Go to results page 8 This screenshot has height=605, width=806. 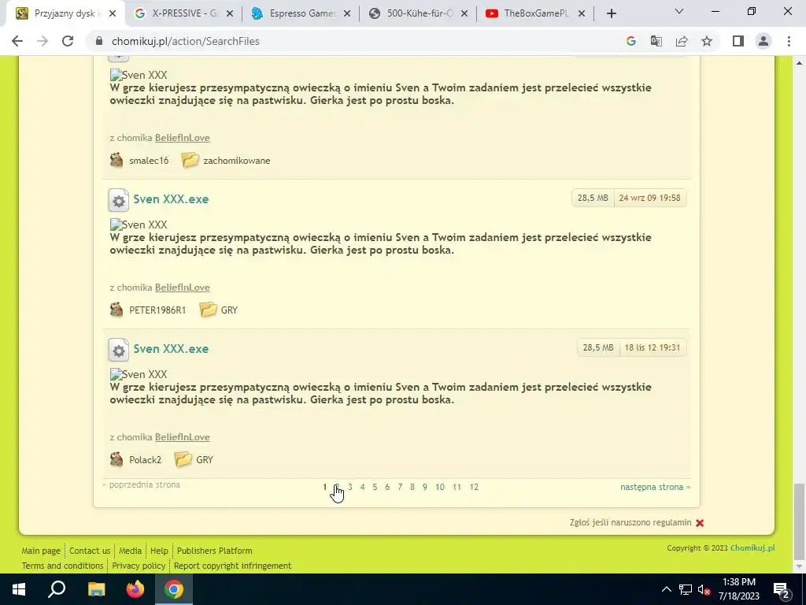[x=412, y=487]
